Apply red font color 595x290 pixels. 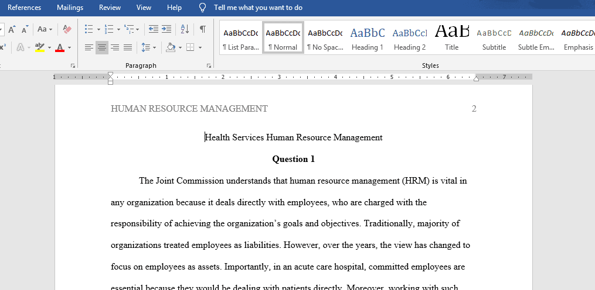pyautogui.click(x=60, y=48)
